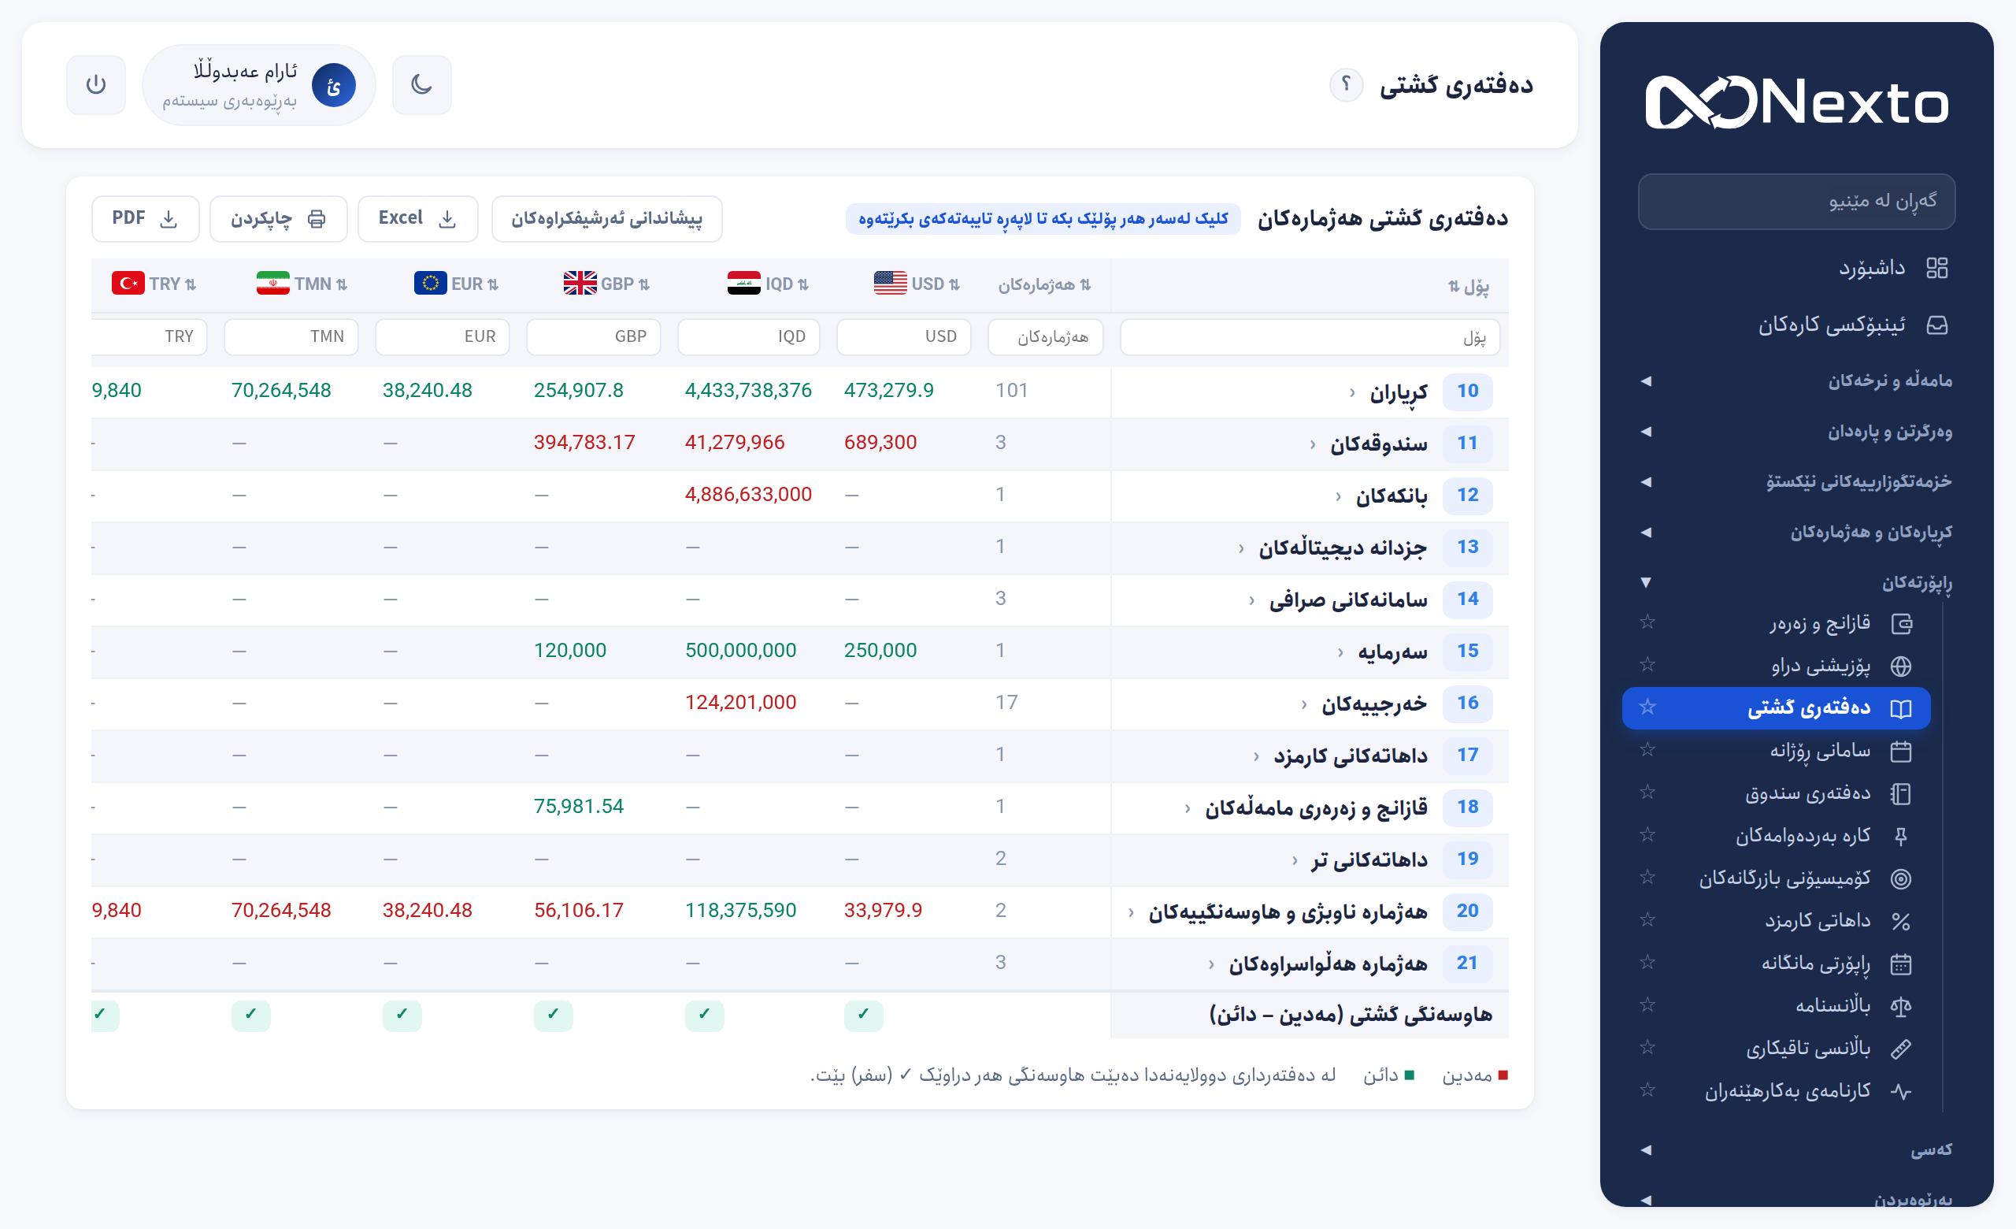Click row 20 USD value 33,979.9

[x=883, y=911]
